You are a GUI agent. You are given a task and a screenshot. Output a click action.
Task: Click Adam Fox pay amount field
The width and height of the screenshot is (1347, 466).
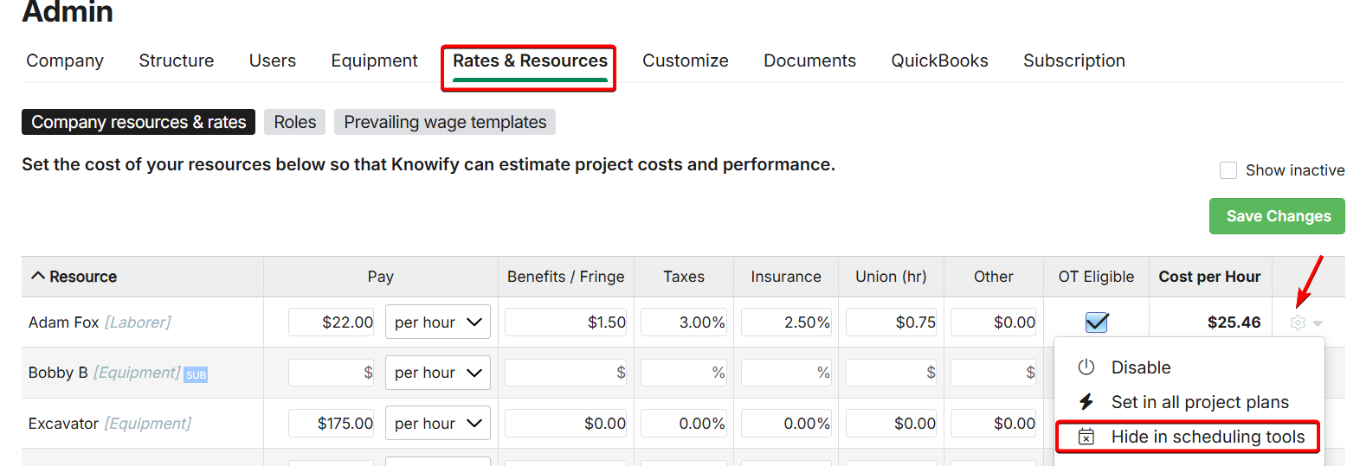pyautogui.click(x=332, y=322)
